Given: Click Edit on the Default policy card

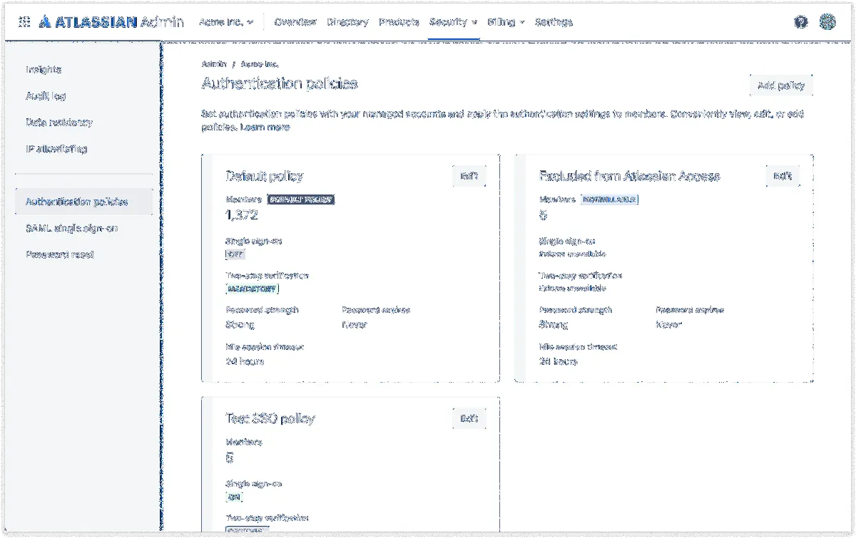Looking at the screenshot, I should [x=469, y=176].
